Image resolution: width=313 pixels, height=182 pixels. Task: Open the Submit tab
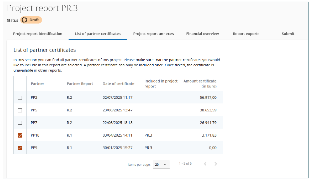coord(288,34)
